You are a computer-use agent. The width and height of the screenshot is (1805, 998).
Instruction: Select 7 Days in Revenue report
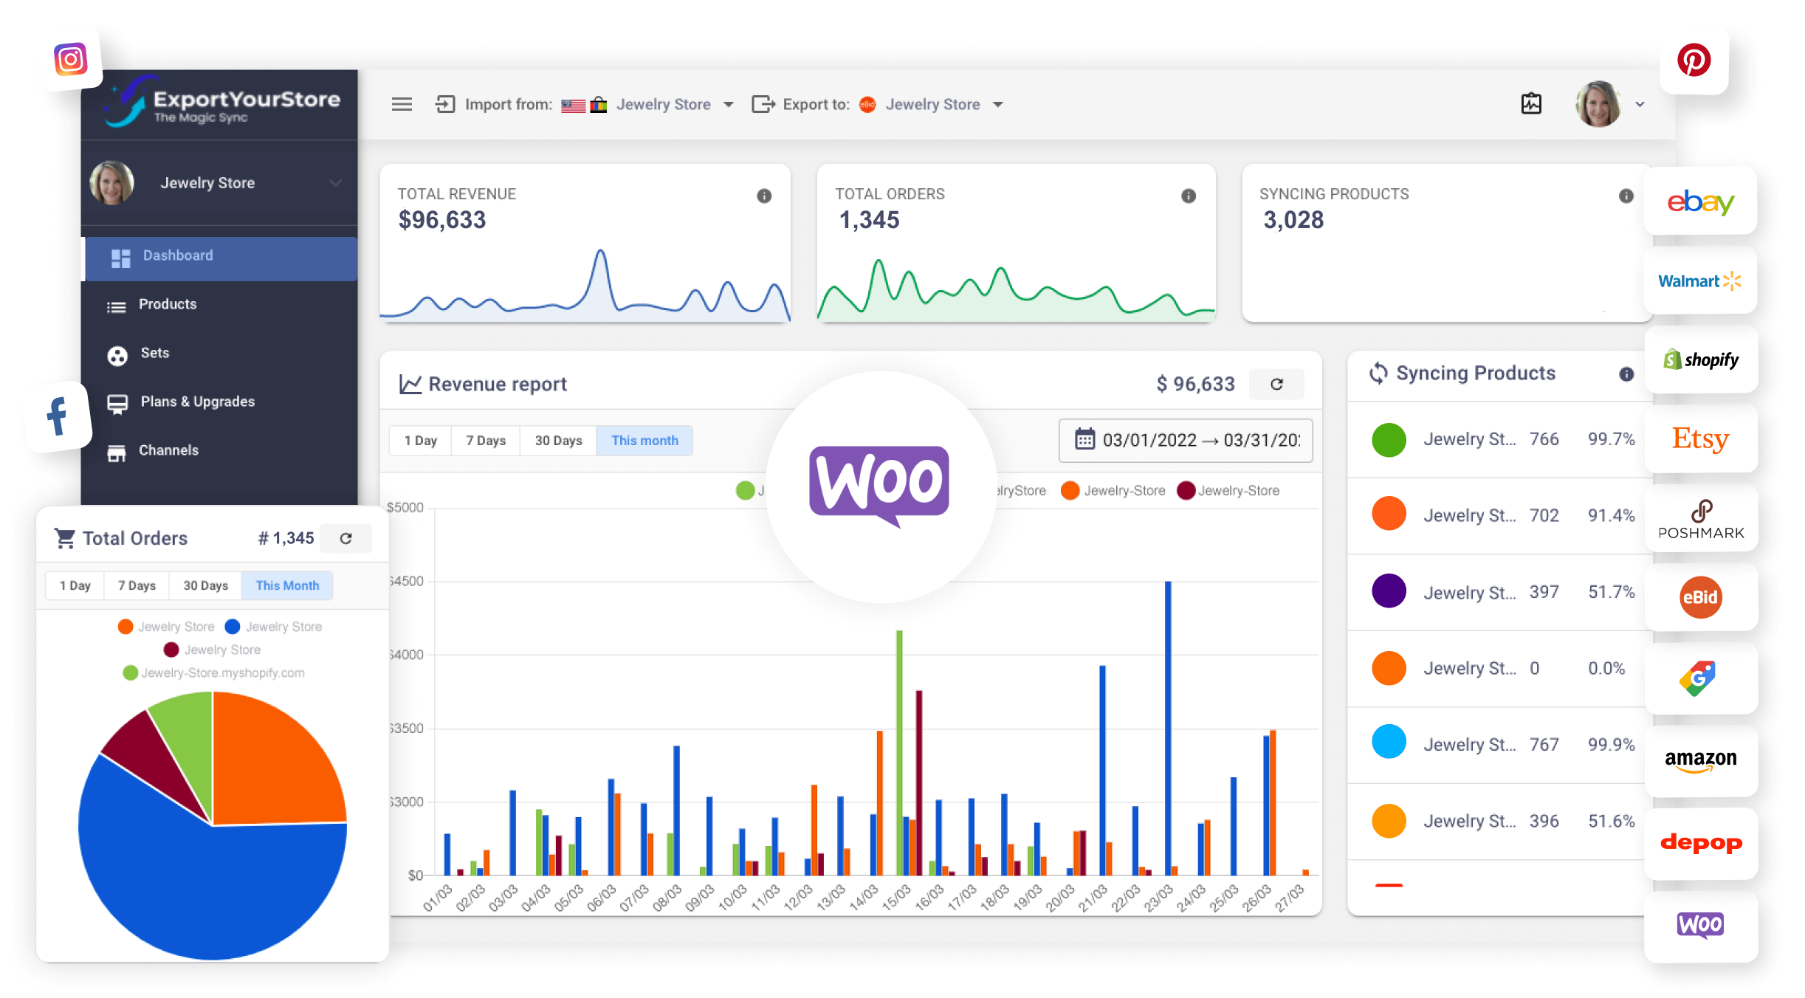point(485,441)
